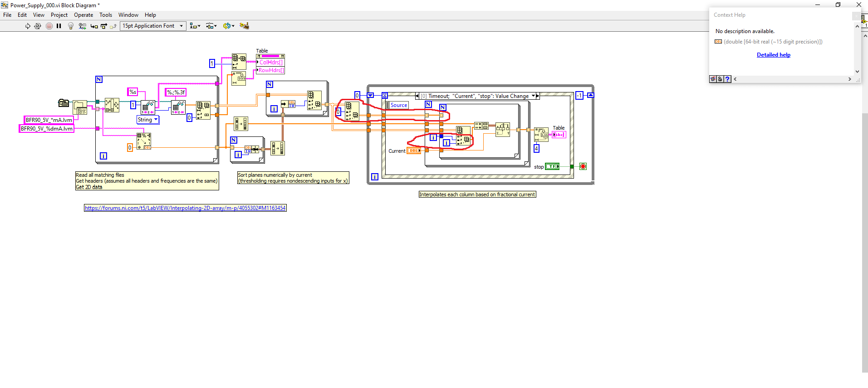Open the forums.ni.com URL link
The height and width of the screenshot is (388, 868).
pyautogui.click(x=185, y=208)
